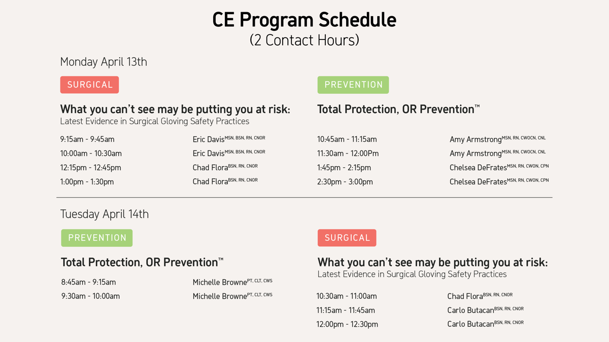
Task: Click the Monday April 13th heading
Action: pyautogui.click(x=104, y=62)
